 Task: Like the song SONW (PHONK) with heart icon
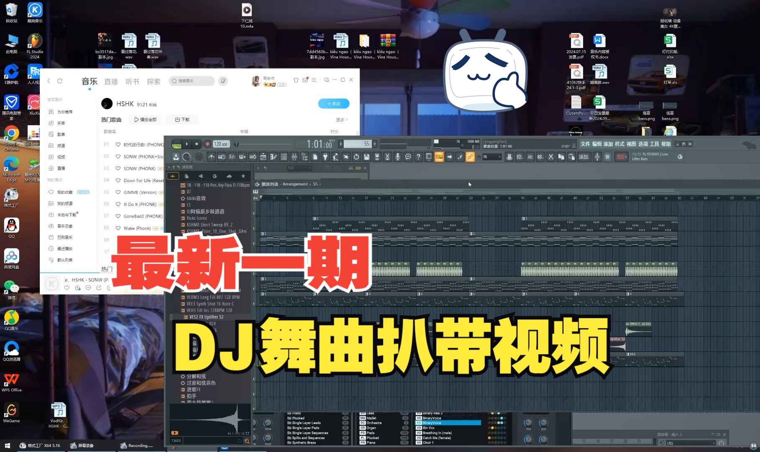[x=118, y=168]
